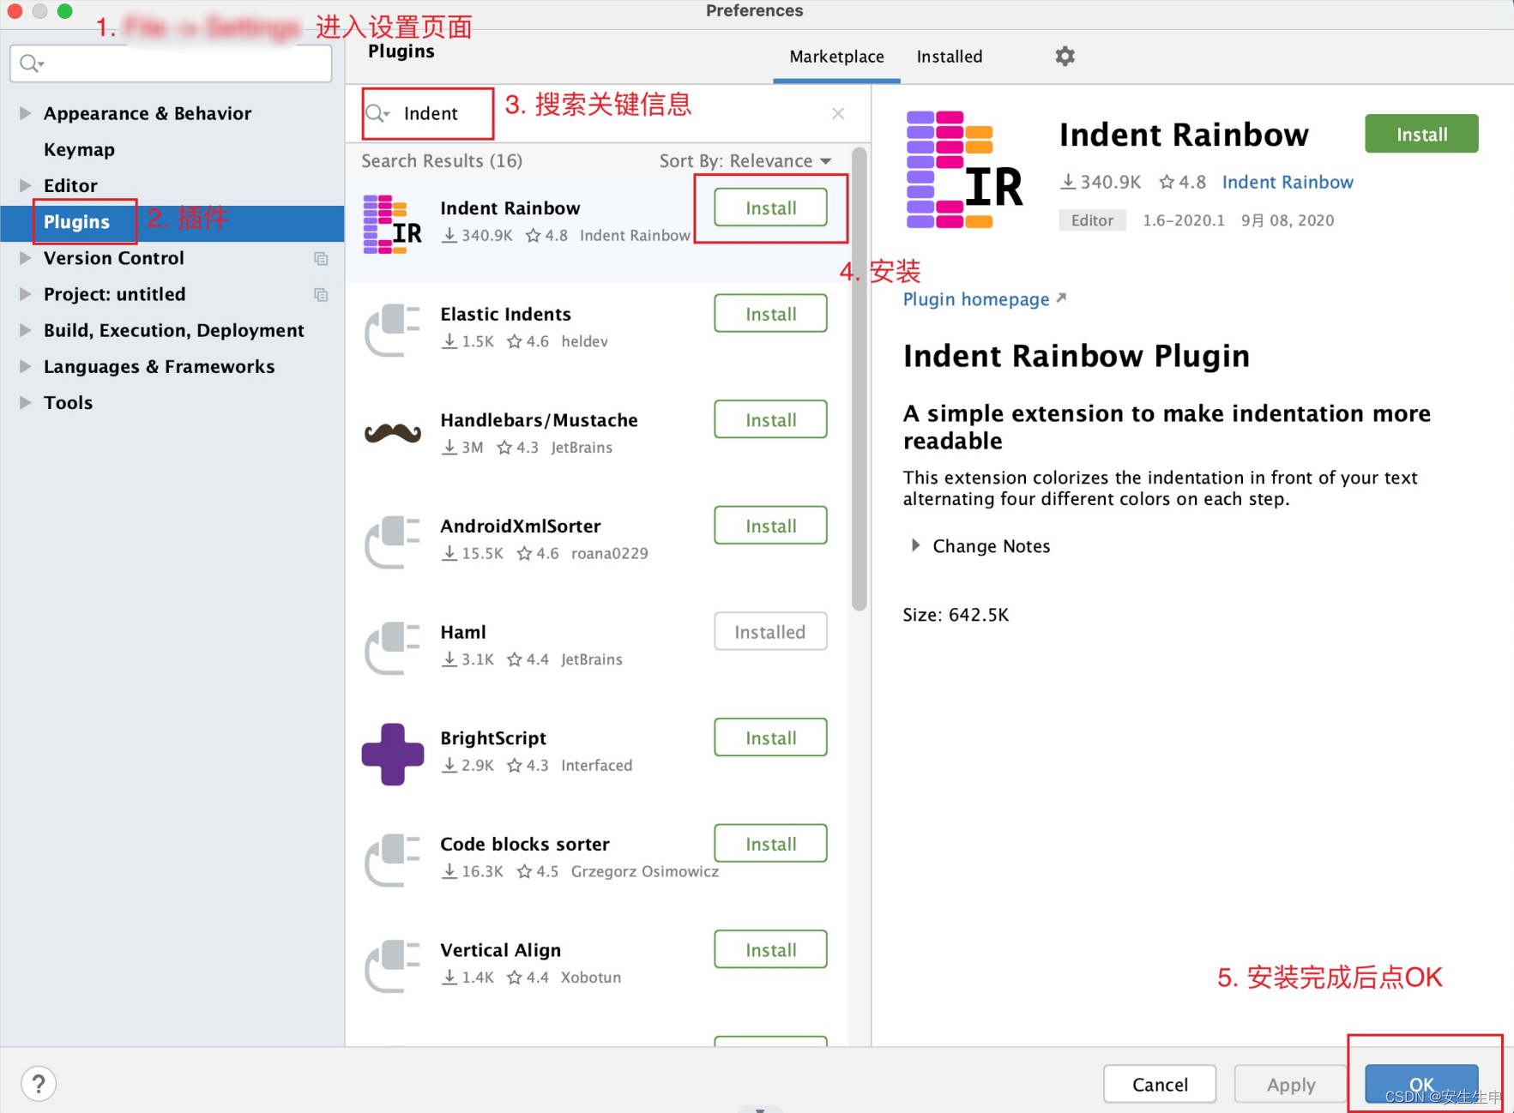
Task: Expand Languages & Frameworks section
Action: [25, 365]
